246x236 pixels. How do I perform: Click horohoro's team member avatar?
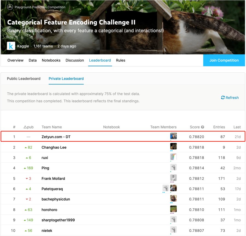[x=173, y=209]
